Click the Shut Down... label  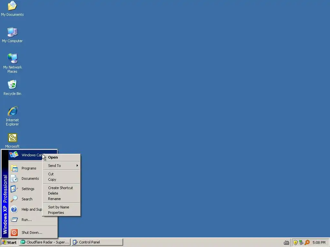32,233
